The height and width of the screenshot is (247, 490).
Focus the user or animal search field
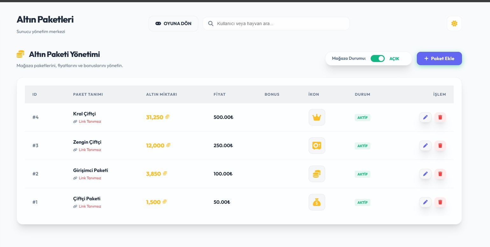(280, 24)
